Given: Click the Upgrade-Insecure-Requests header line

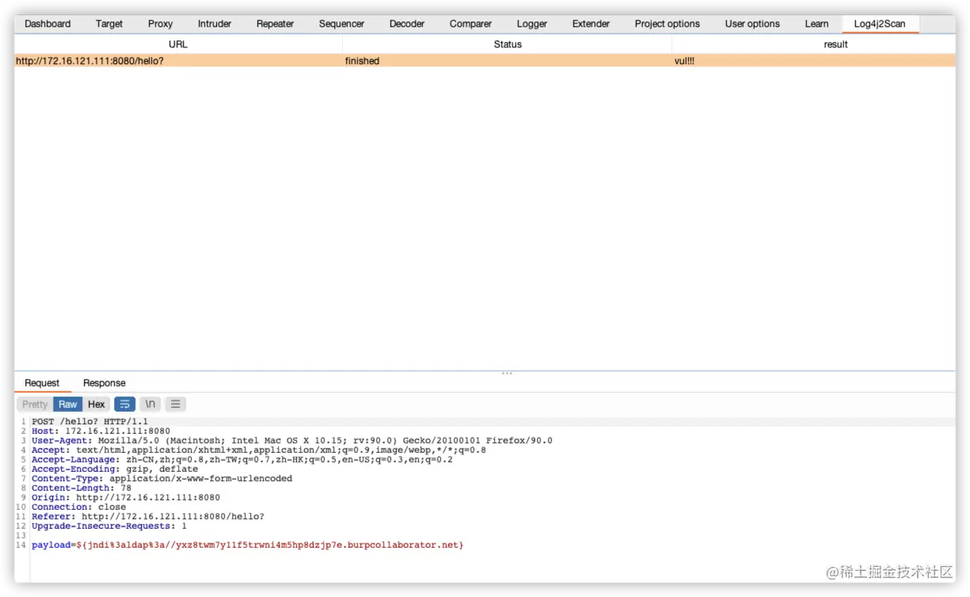Looking at the screenshot, I should pos(109,526).
